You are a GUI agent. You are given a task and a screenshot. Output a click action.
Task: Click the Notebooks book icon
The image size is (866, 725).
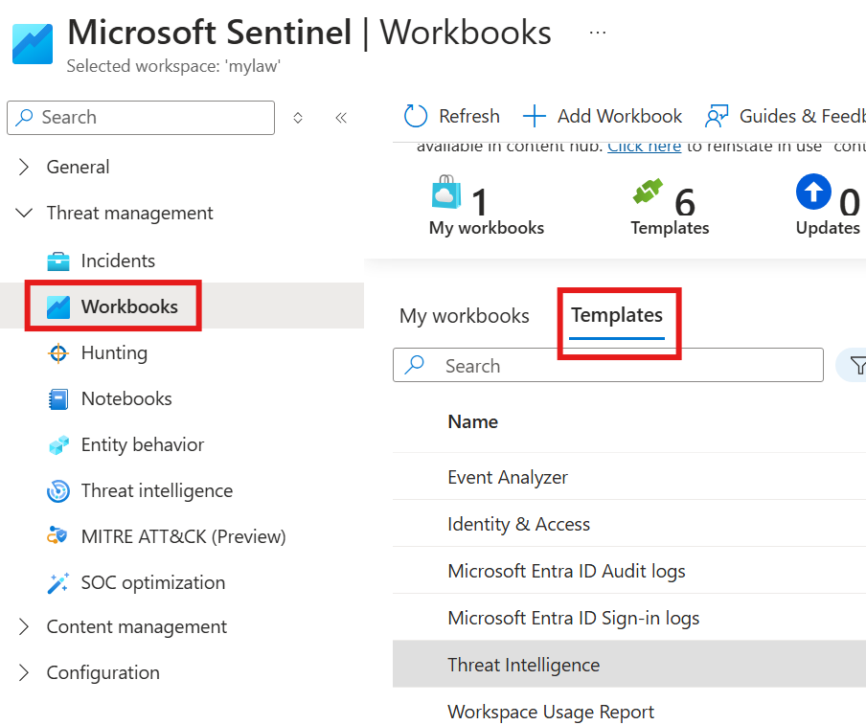pyautogui.click(x=58, y=398)
